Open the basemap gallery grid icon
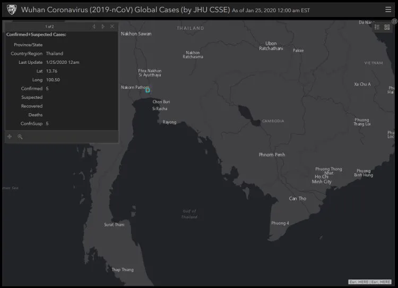Image resolution: width=398 pixels, height=288 pixels. (387, 27)
